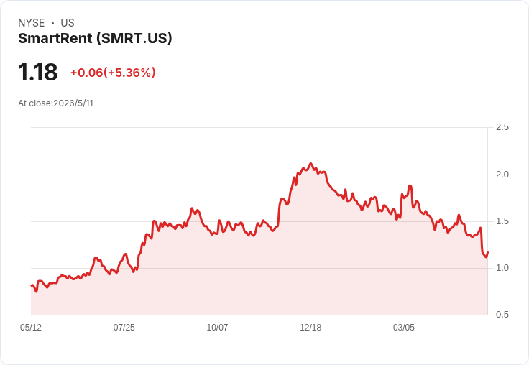This screenshot has height=365, width=529.
Task: Click the 05/12 date axis label
Action: coord(31,327)
